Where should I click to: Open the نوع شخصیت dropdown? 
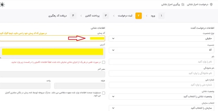(161, 39)
